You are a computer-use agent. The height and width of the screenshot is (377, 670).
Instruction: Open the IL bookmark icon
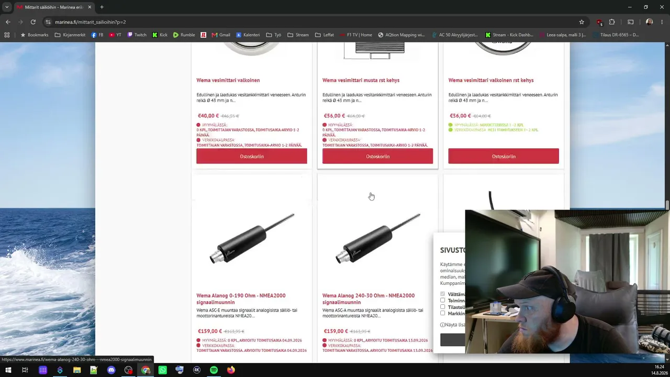(204, 35)
